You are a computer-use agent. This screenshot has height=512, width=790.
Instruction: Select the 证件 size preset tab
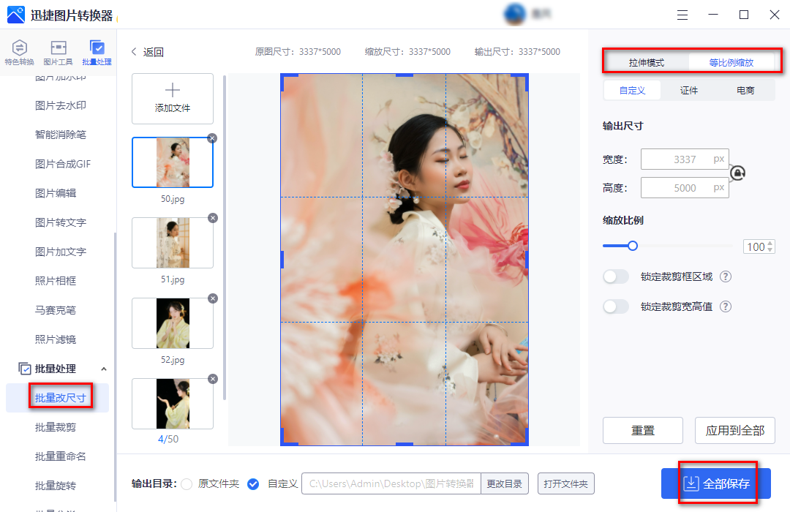point(689,90)
